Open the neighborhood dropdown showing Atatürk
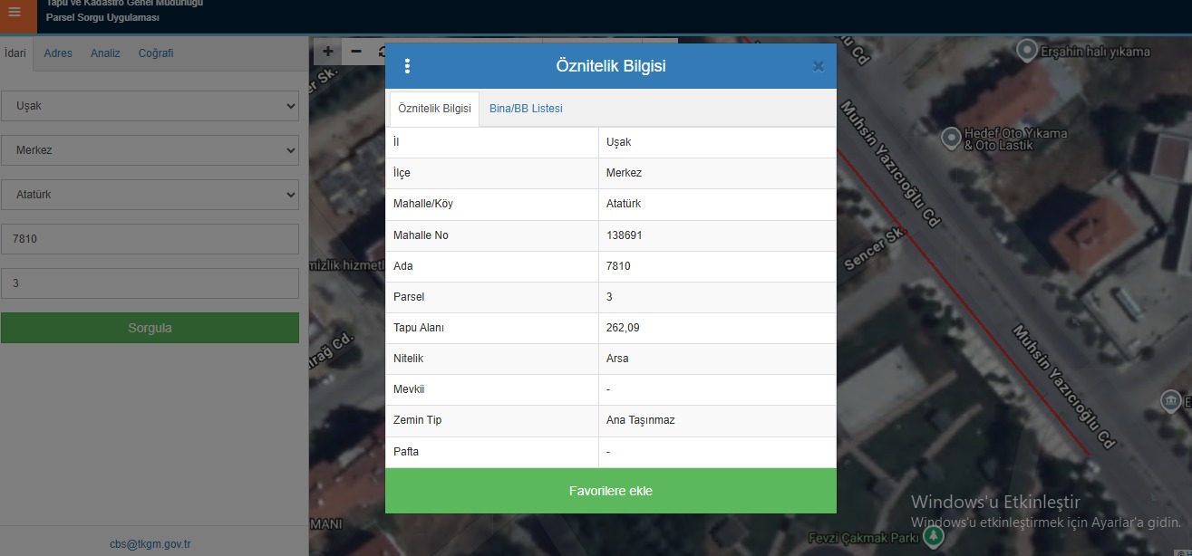1192x556 pixels. pyautogui.click(x=150, y=195)
